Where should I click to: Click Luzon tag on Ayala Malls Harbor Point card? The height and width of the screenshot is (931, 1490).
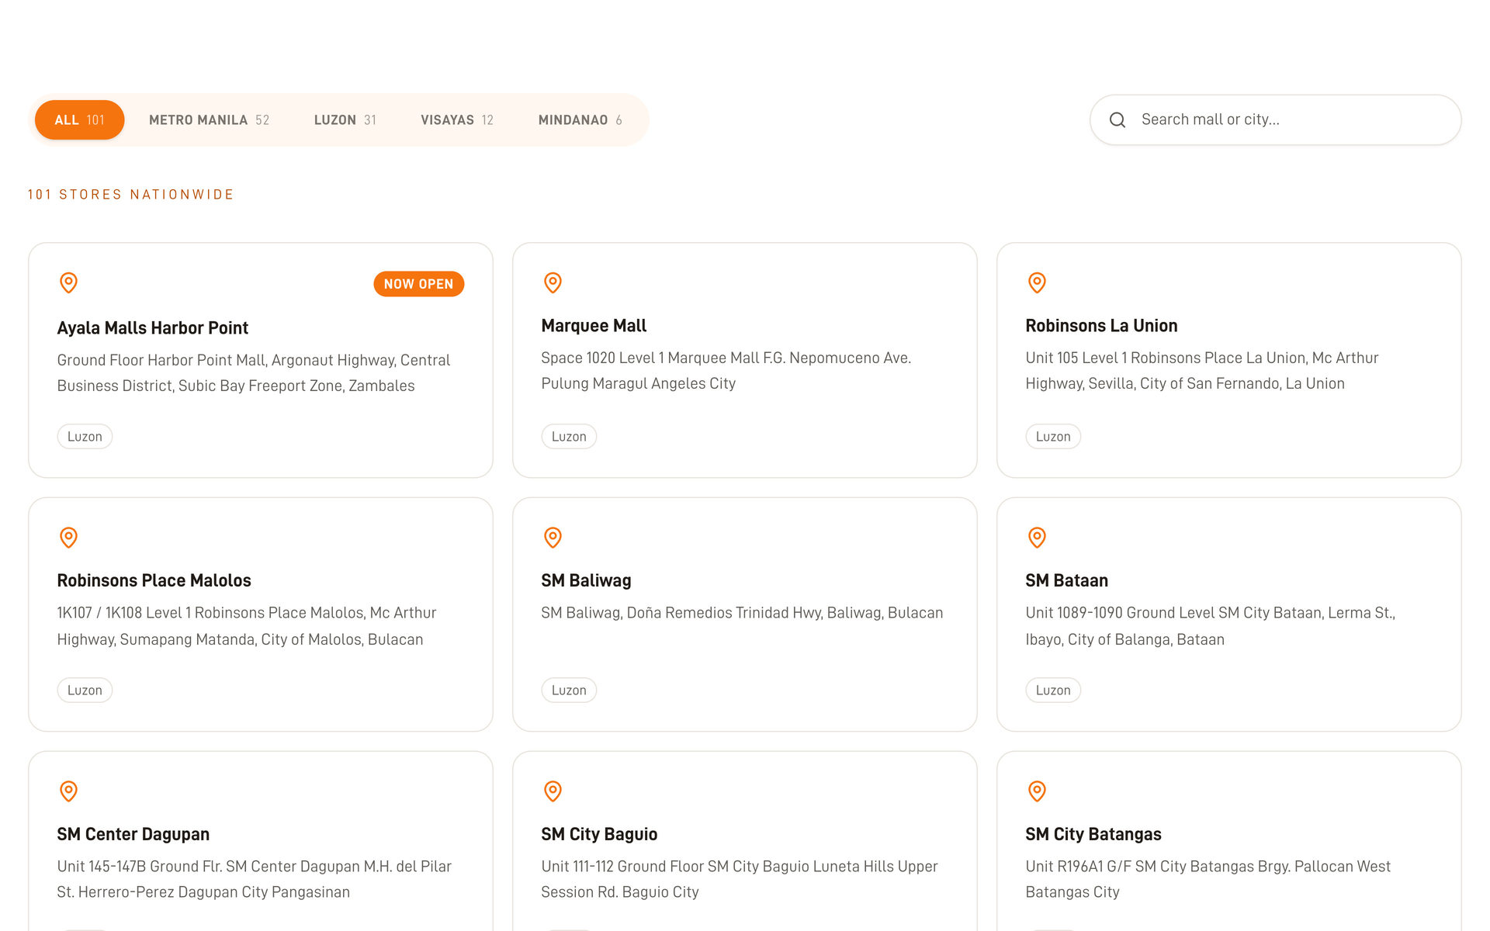[85, 437]
